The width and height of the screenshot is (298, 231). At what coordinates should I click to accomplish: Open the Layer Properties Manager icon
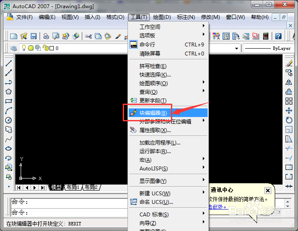[14, 48]
